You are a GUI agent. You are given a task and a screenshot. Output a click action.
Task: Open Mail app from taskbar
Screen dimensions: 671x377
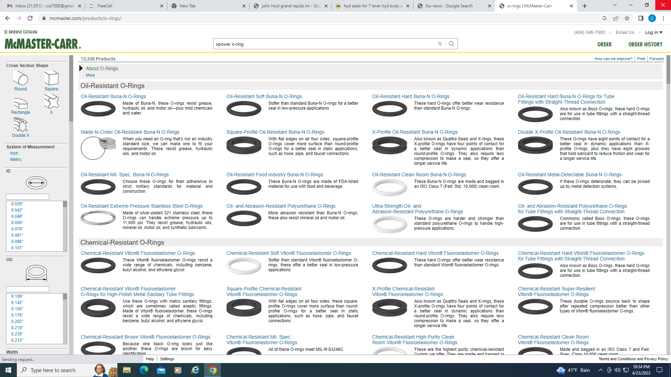tap(161, 370)
